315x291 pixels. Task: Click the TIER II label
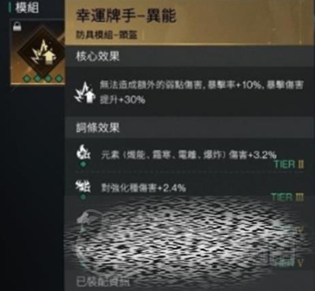[288, 164]
